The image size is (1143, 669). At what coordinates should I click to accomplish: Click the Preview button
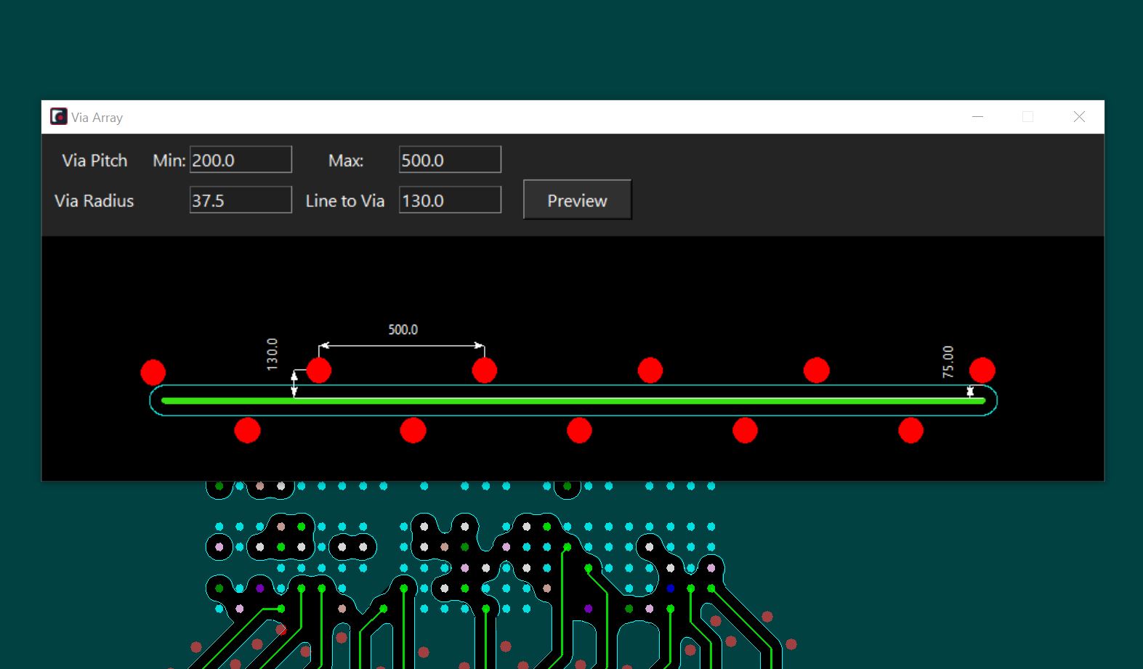(x=577, y=200)
